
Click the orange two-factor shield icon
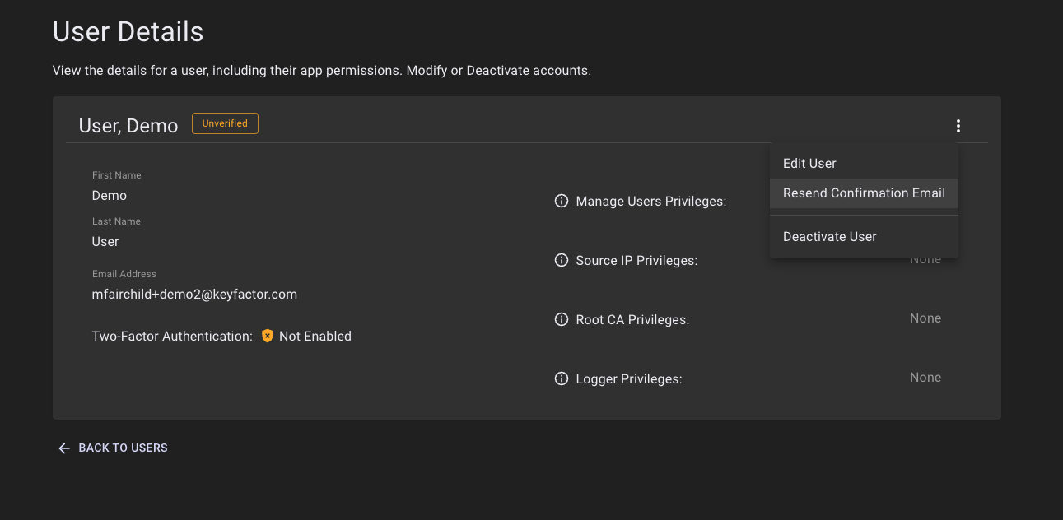coord(267,336)
